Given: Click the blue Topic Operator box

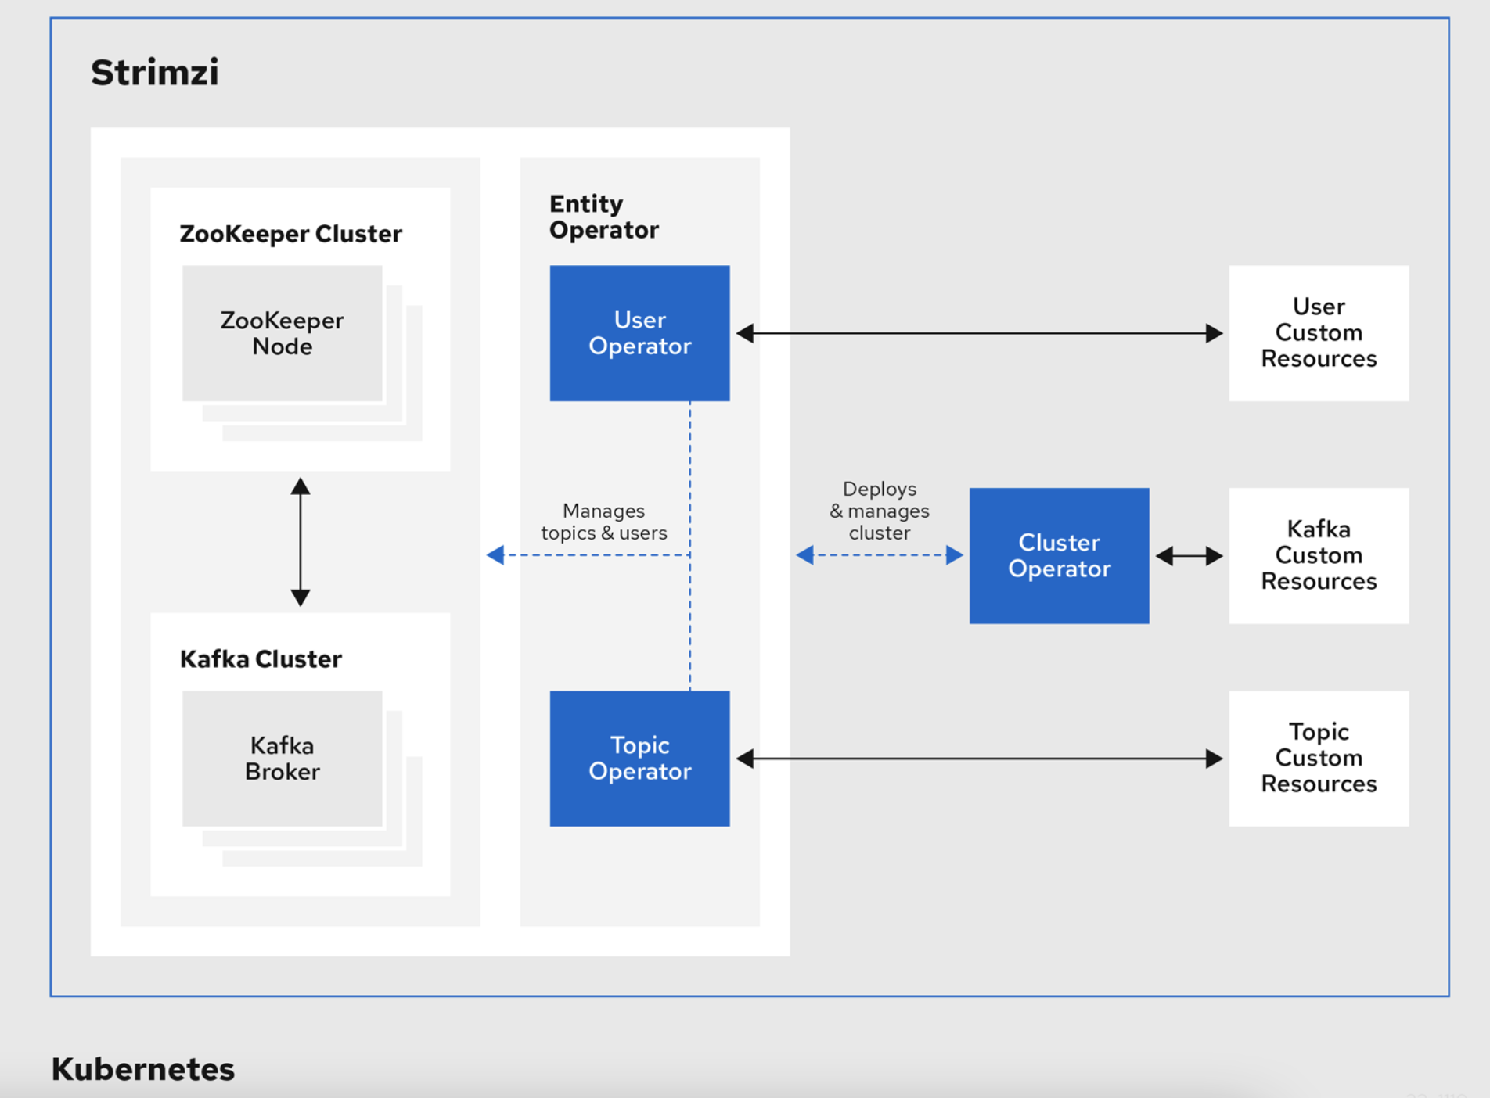Looking at the screenshot, I should pyautogui.click(x=639, y=758).
